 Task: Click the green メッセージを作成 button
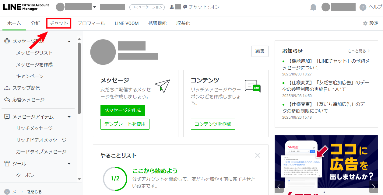tap(123, 110)
